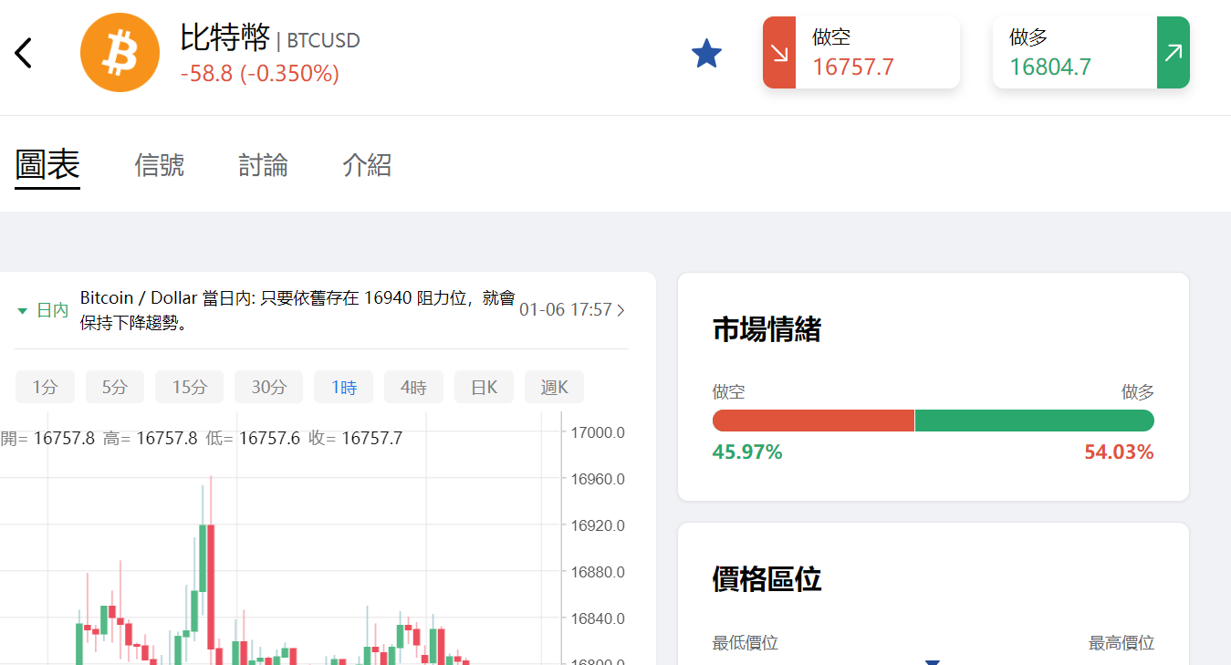Select the 1時 chart interval
The width and height of the screenshot is (1231, 665).
(x=344, y=387)
